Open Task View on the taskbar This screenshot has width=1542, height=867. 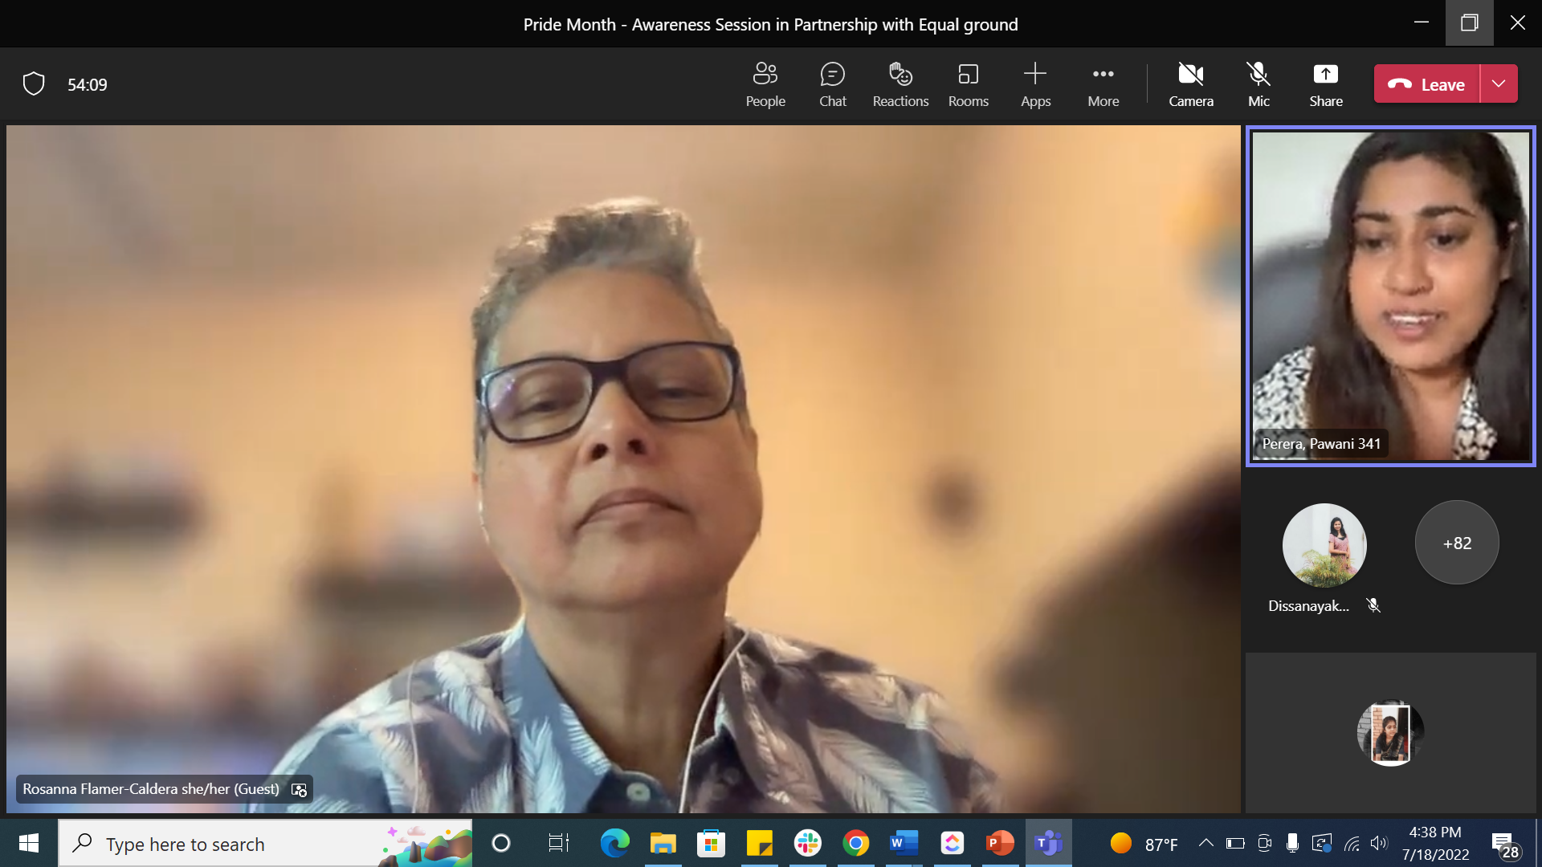558,843
